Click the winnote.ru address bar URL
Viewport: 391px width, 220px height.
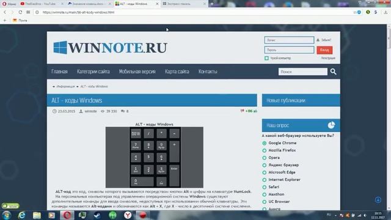click(78, 12)
